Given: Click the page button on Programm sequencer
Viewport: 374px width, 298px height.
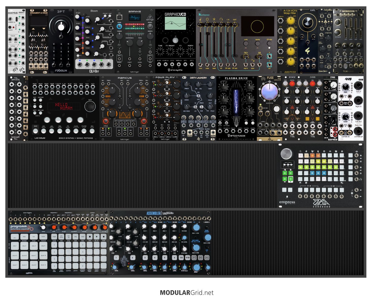Looking at the screenshot, I should pos(54,237).
